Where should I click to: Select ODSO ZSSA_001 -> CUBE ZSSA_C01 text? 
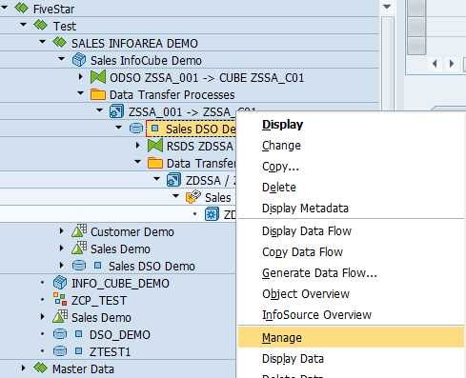207,78
